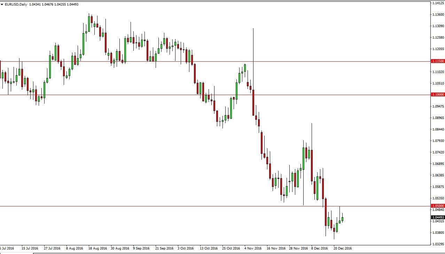Click the 1.03805 price axis value
The height and width of the screenshot is (254, 445).
(x=438, y=233)
